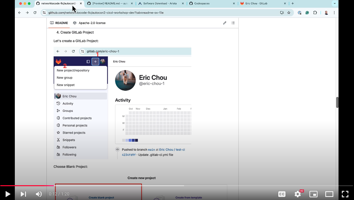The height and width of the screenshot is (200, 354).
Task: Click the main branch link
Action: (x=151, y=150)
